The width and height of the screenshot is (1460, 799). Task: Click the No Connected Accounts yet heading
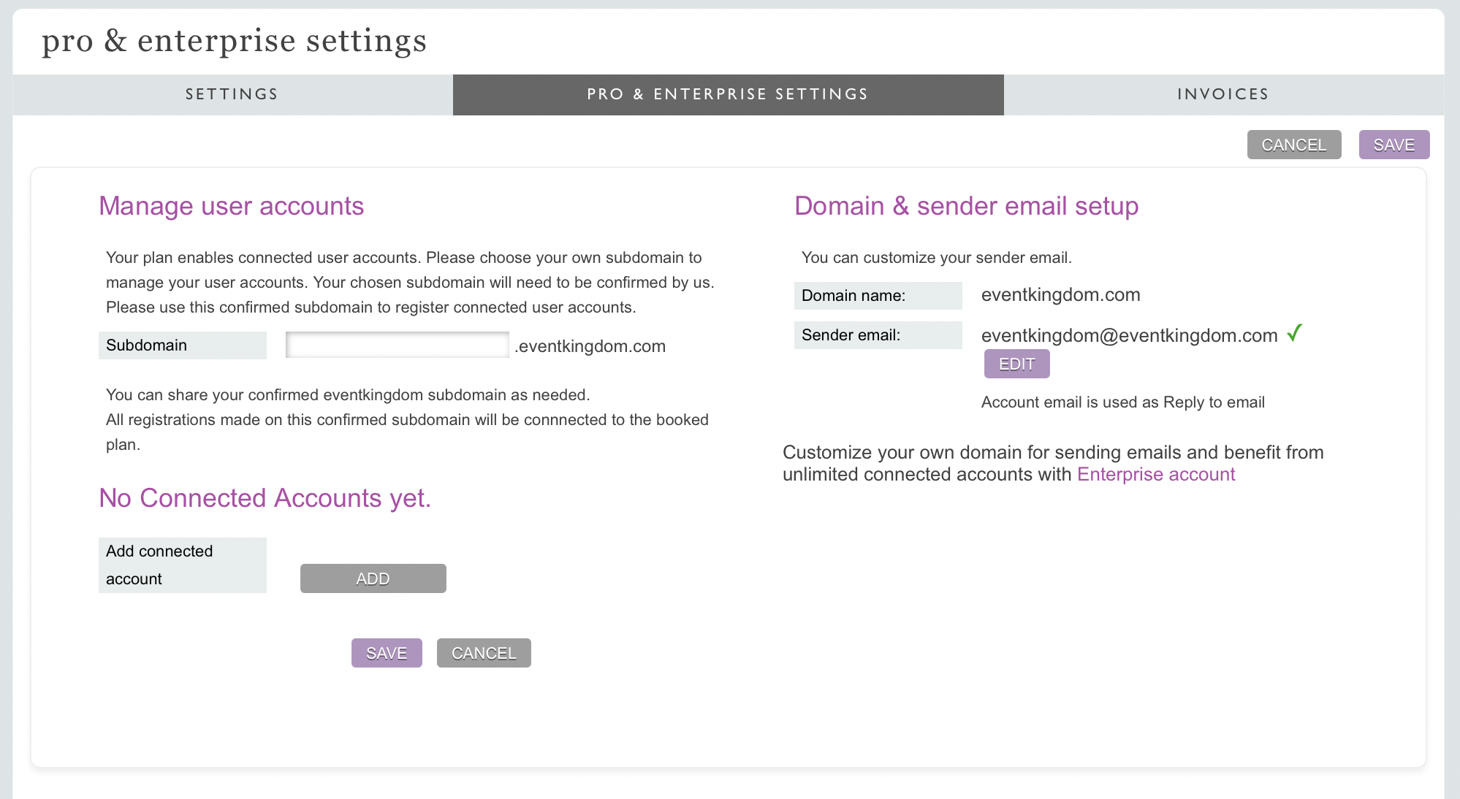click(x=265, y=498)
